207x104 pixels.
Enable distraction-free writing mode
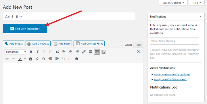[139, 52]
